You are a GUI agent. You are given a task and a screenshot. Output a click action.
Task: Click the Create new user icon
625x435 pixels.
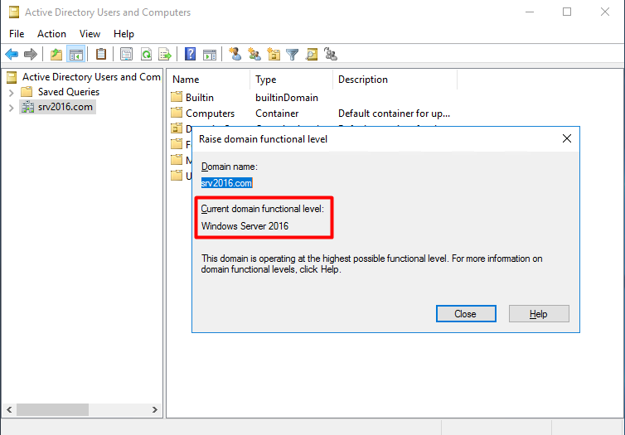(235, 55)
